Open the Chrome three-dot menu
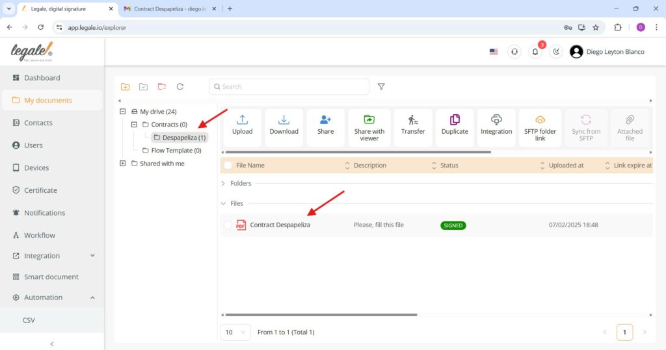Image resolution: width=666 pixels, height=350 pixels. pos(656,27)
